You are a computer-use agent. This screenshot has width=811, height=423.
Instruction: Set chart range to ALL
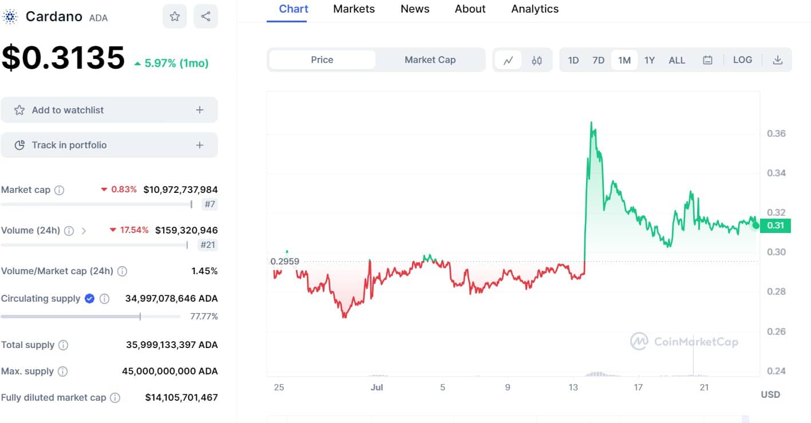[677, 60]
